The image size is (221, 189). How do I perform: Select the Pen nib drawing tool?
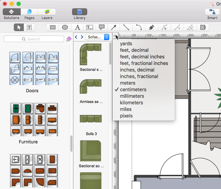[151, 27]
